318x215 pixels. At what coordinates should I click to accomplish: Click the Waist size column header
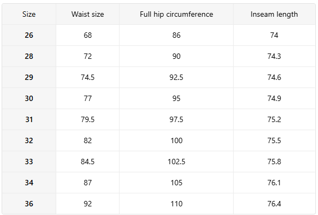(88, 14)
